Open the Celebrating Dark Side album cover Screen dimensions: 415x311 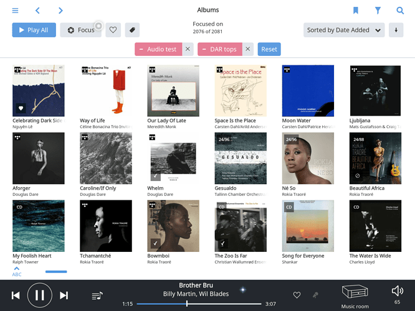pos(39,91)
